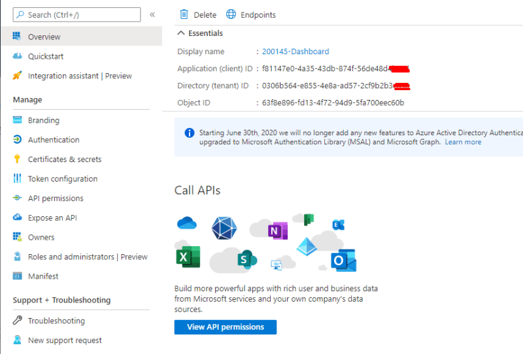
Task: Open the Overview menu item
Action: (81, 37)
